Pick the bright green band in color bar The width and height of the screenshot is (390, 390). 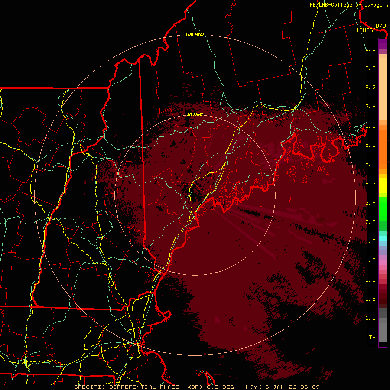point(383,209)
